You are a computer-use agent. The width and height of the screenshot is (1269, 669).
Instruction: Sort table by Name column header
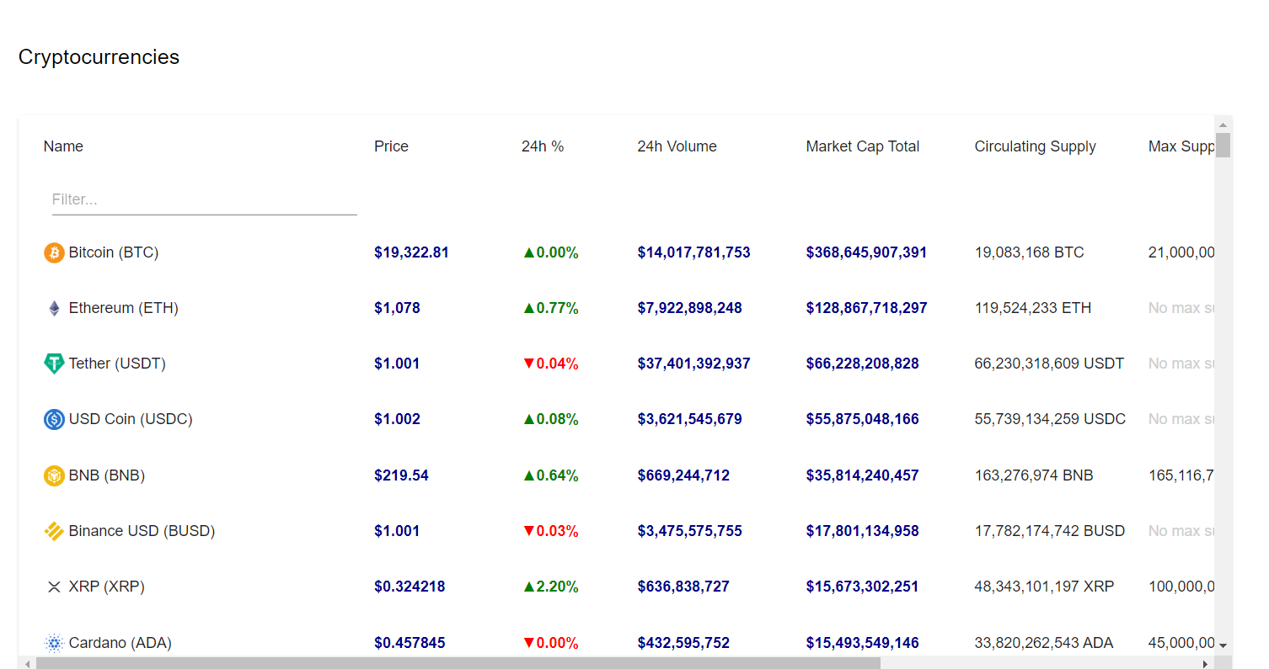[x=63, y=146]
